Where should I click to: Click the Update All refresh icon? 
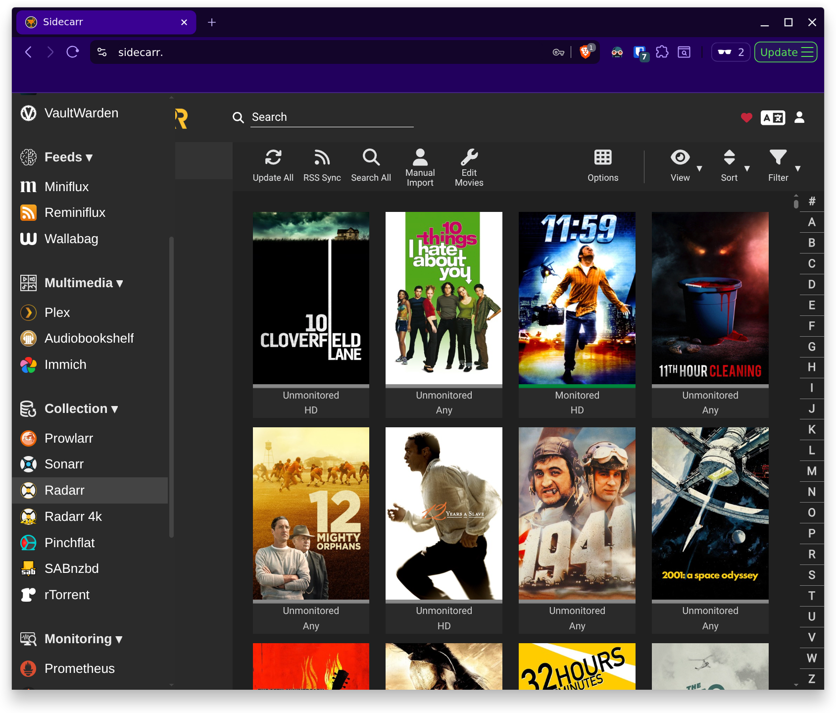point(273,157)
